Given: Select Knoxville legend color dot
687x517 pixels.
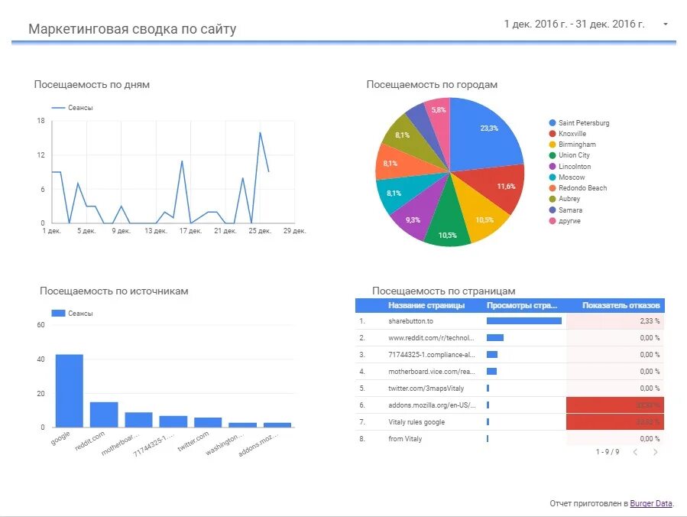Looking at the screenshot, I should click(553, 134).
